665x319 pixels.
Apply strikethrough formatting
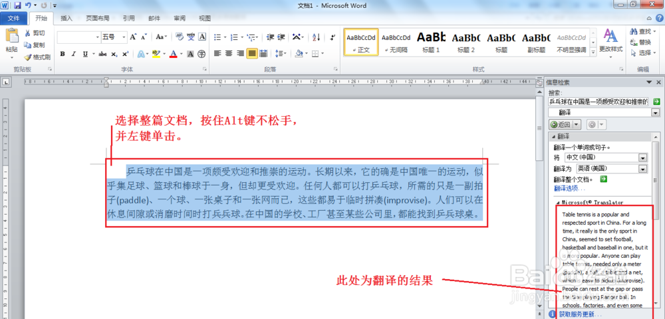pyautogui.click(x=102, y=54)
